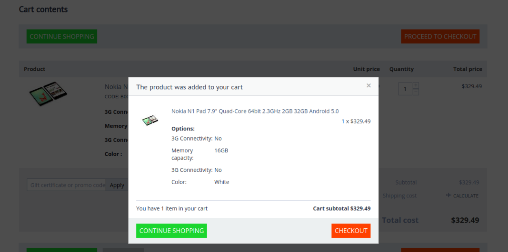Open the Nokia N1 Pad thumbnail in popup
This screenshot has height=252, width=508.
150,121
